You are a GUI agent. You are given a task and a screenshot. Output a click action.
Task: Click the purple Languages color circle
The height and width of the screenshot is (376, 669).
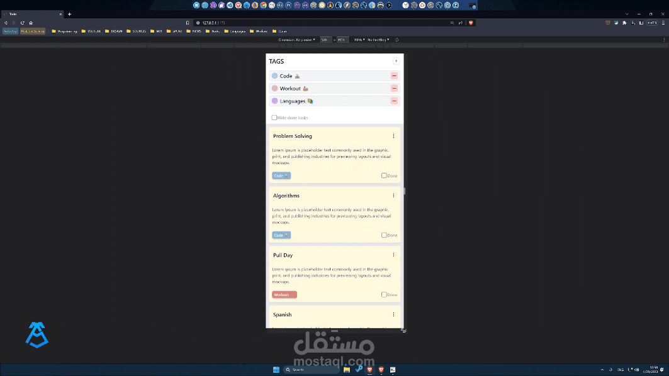[x=275, y=101]
